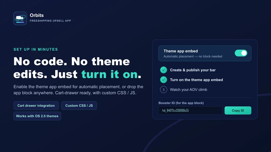The width and height of the screenshot is (271, 152).
Task: Click the 'No code. No theme' heading line
Action: point(71,61)
